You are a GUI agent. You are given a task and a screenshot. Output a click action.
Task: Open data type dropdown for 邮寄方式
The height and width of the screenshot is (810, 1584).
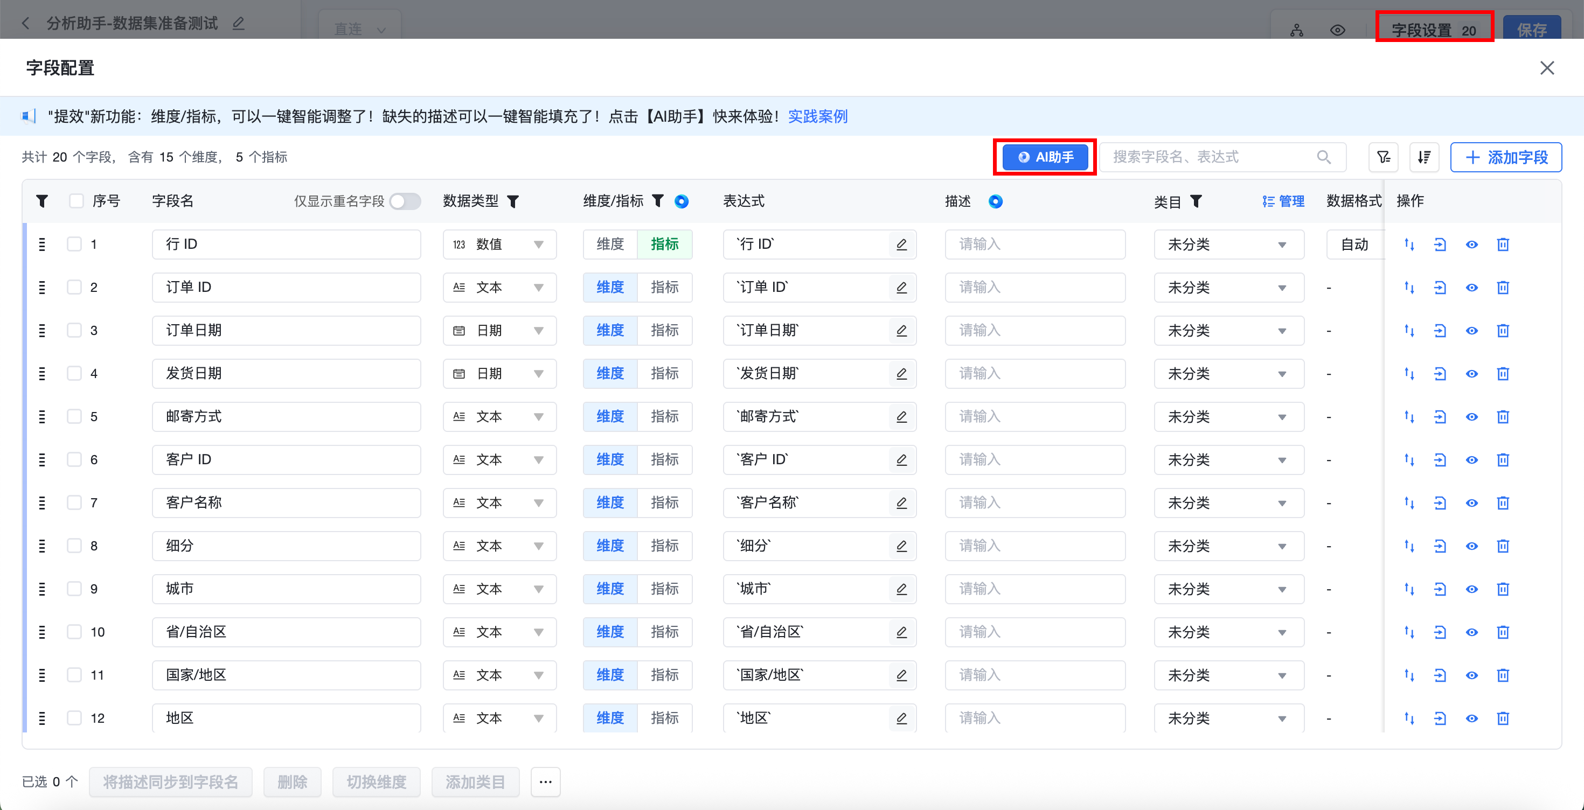click(499, 417)
